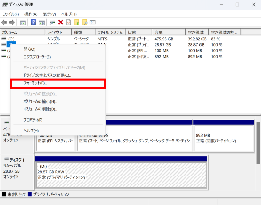Click the ベーシック type cell of C: row

click(81, 39)
